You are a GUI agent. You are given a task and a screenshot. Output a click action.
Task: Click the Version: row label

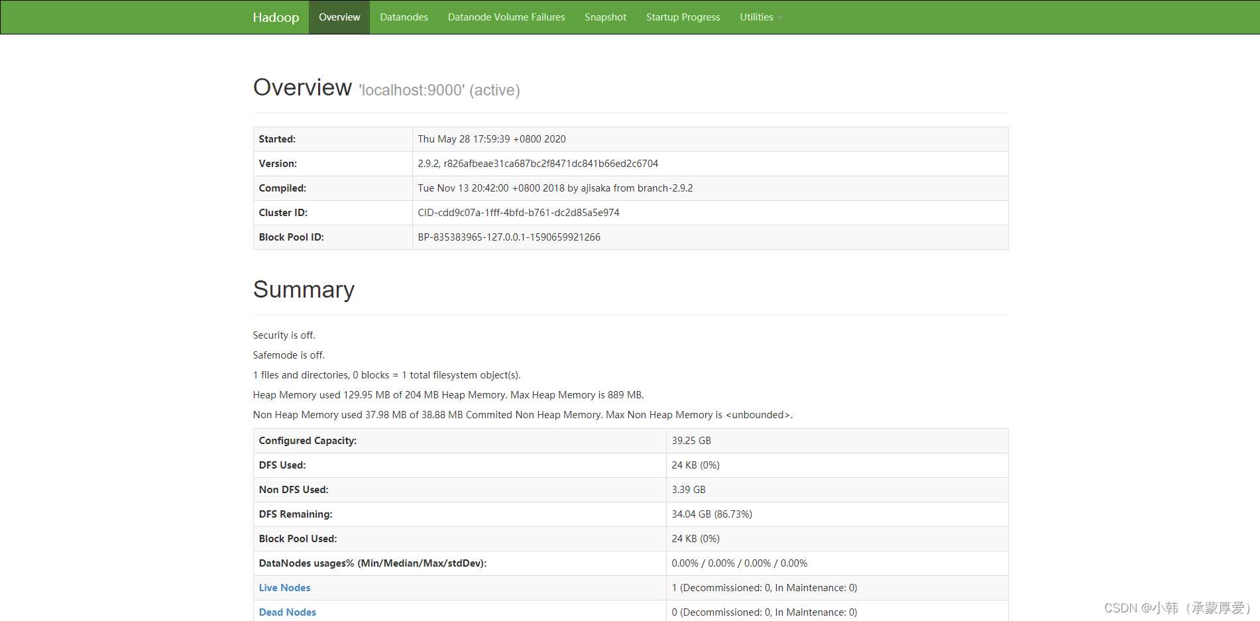tap(278, 164)
